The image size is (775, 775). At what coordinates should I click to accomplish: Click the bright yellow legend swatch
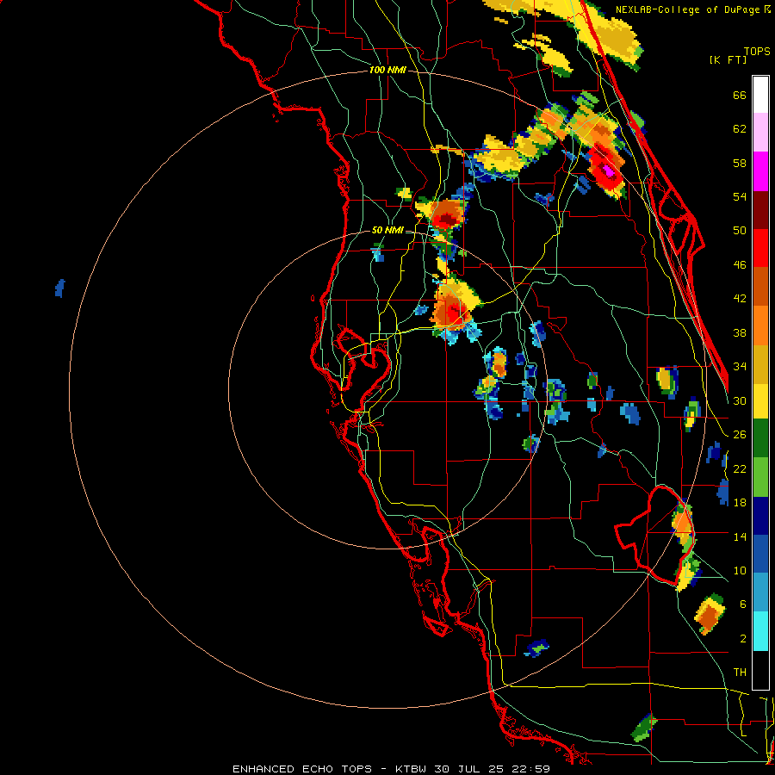(x=760, y=400)
